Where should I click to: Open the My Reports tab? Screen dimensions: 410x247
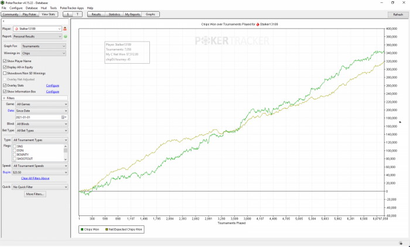[132, 15]
